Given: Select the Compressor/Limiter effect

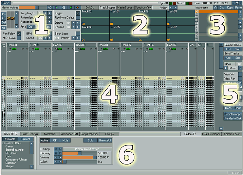Looking at the screenshot, I should click(x=16, y=159).
